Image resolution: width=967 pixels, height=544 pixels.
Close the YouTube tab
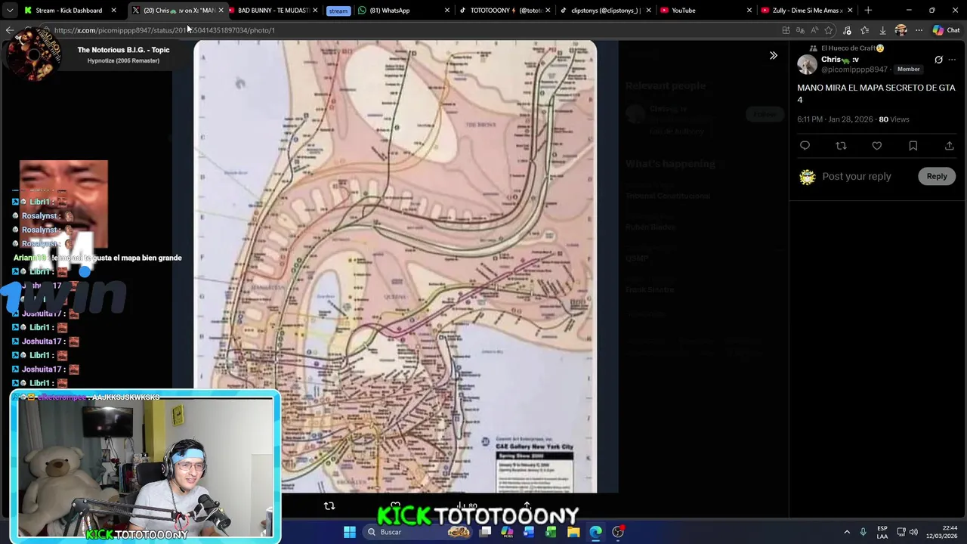[x=749, y=11]
